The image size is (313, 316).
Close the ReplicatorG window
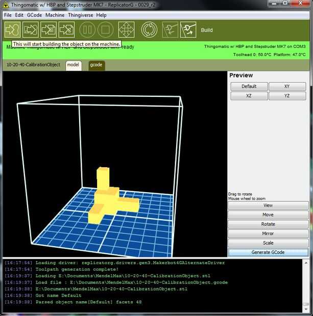coord(300,4)
